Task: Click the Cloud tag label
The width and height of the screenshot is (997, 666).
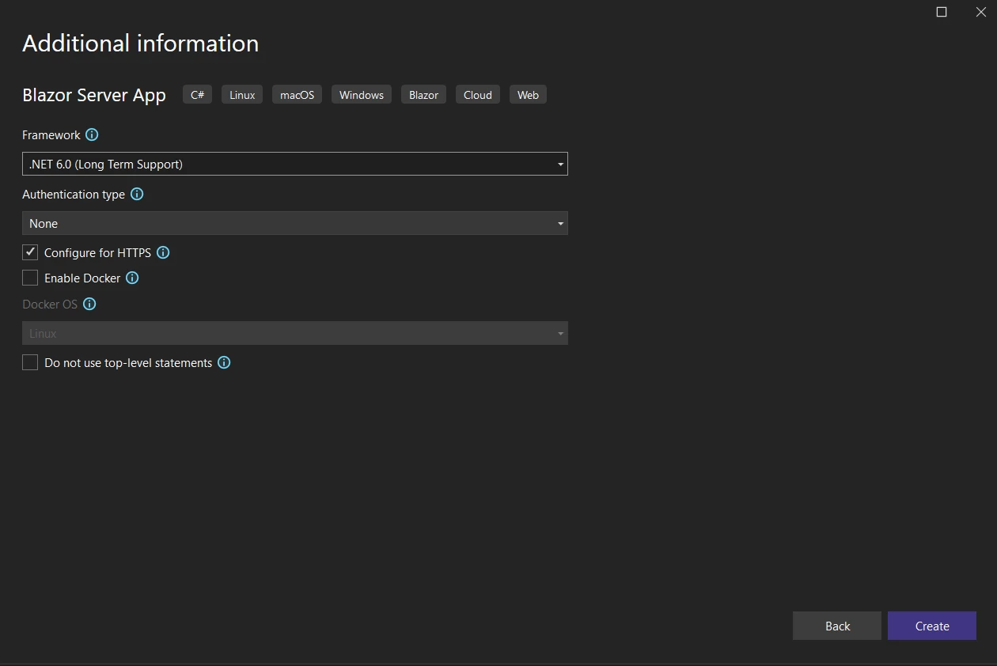Action: (x=478, y=95)
